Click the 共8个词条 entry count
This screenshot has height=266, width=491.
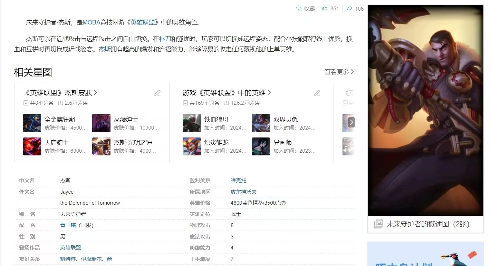41,103
